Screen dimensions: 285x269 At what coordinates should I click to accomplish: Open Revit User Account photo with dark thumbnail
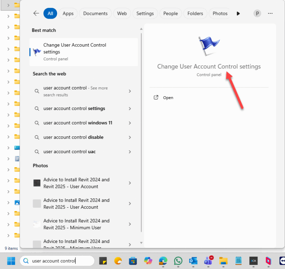(x=83, y=183)
